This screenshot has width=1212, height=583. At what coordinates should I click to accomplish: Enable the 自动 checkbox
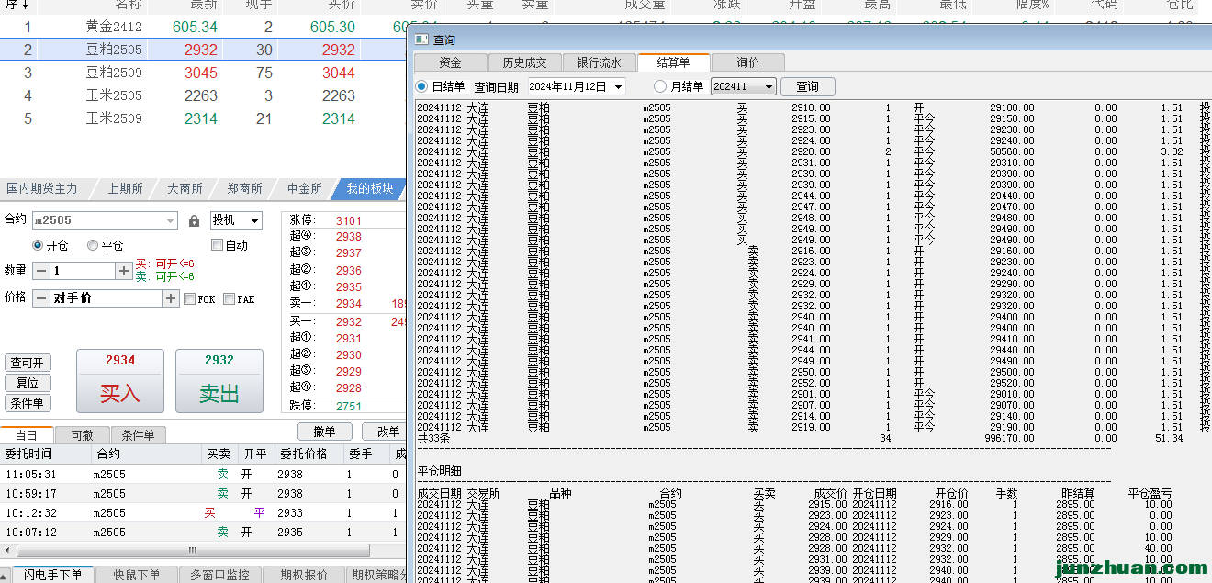point(217,245)
